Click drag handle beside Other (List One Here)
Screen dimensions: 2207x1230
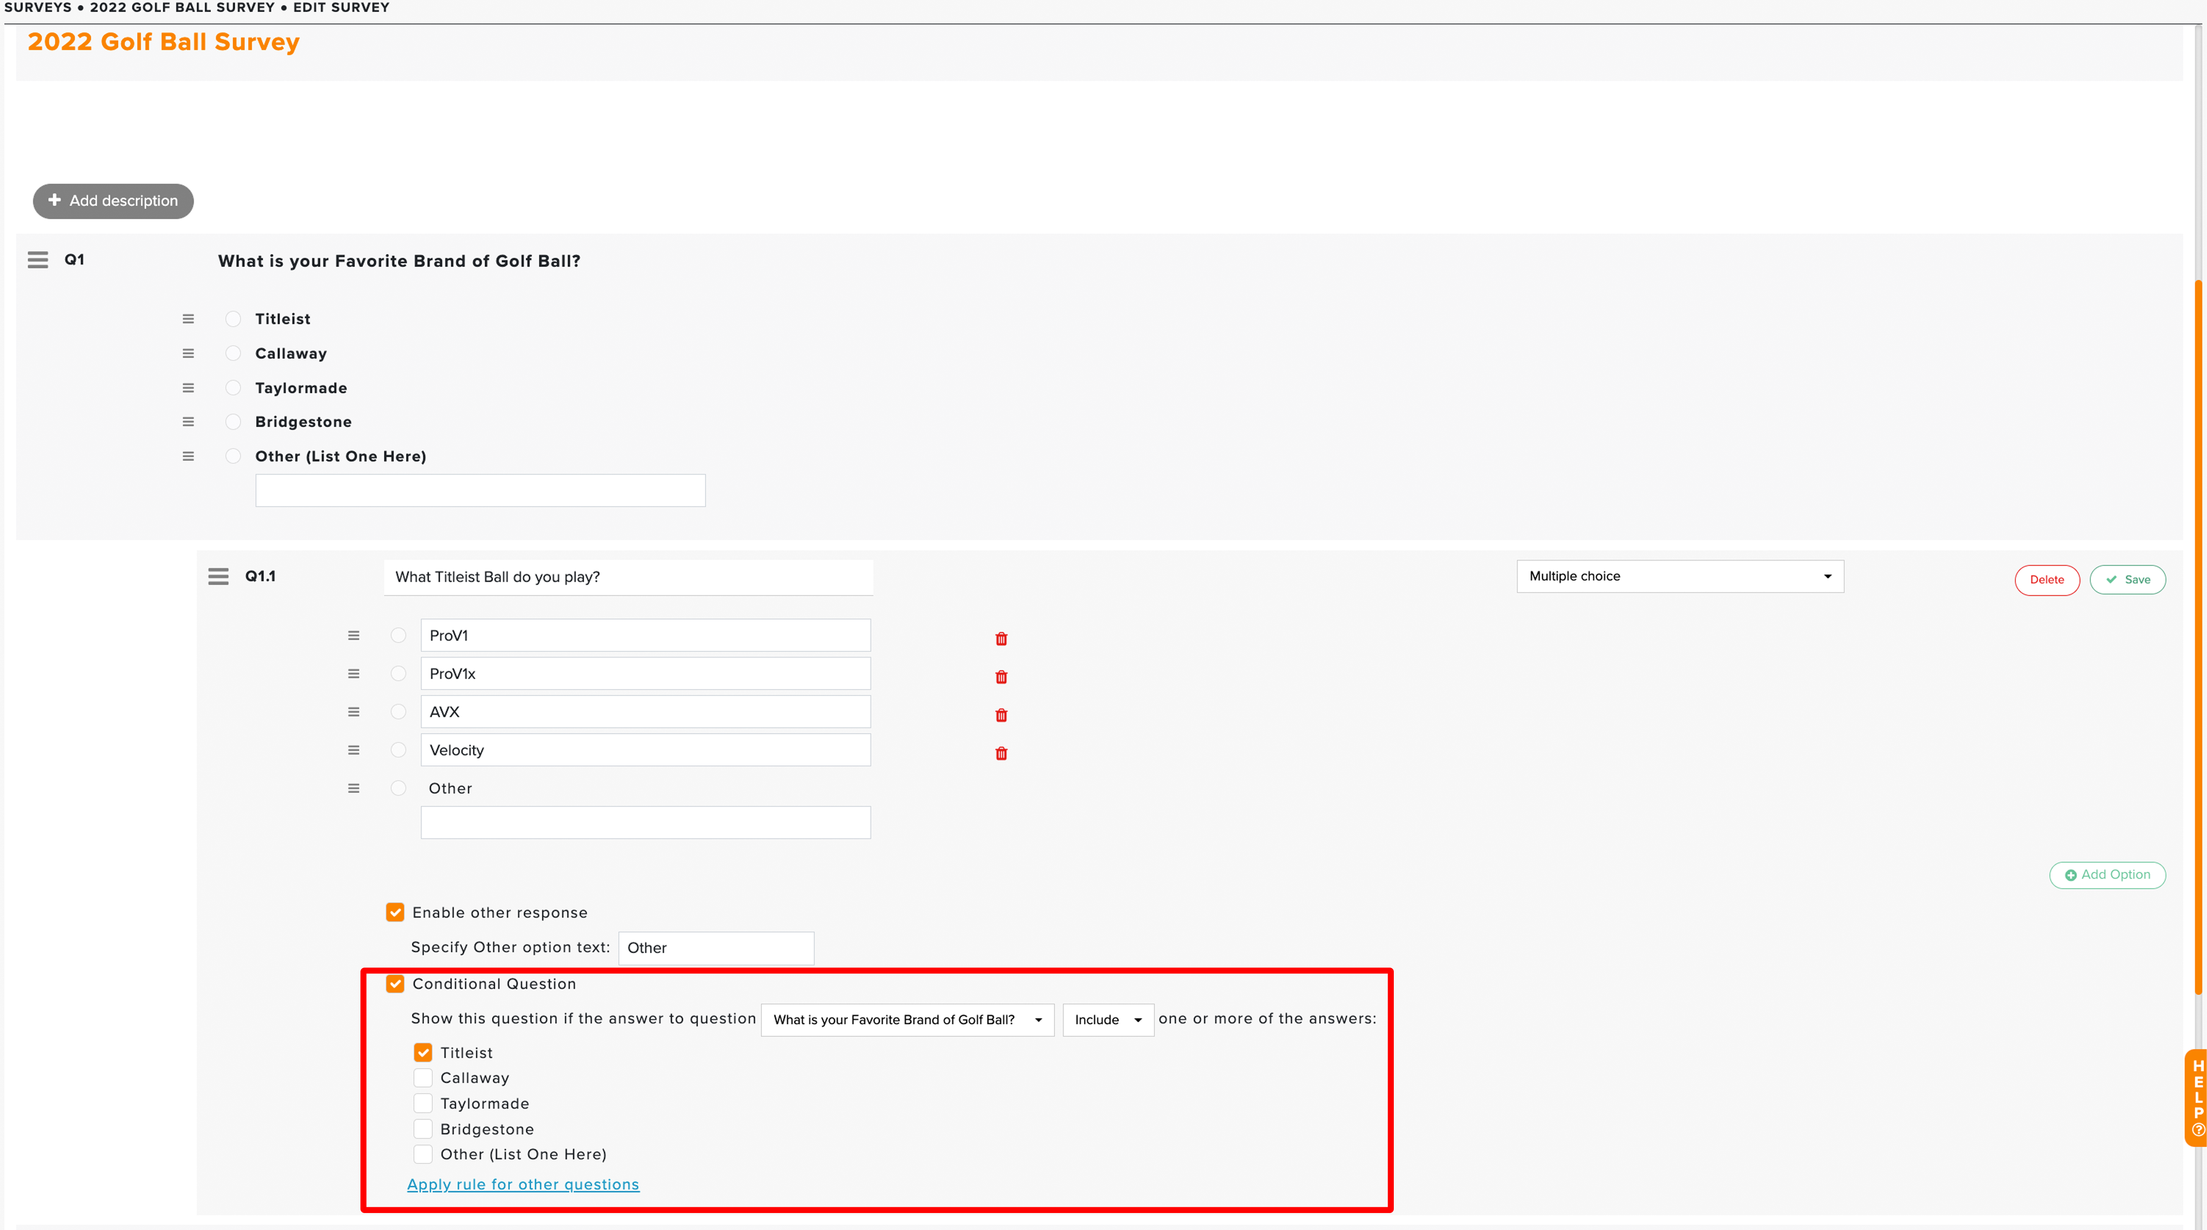[x=188, y=456]
